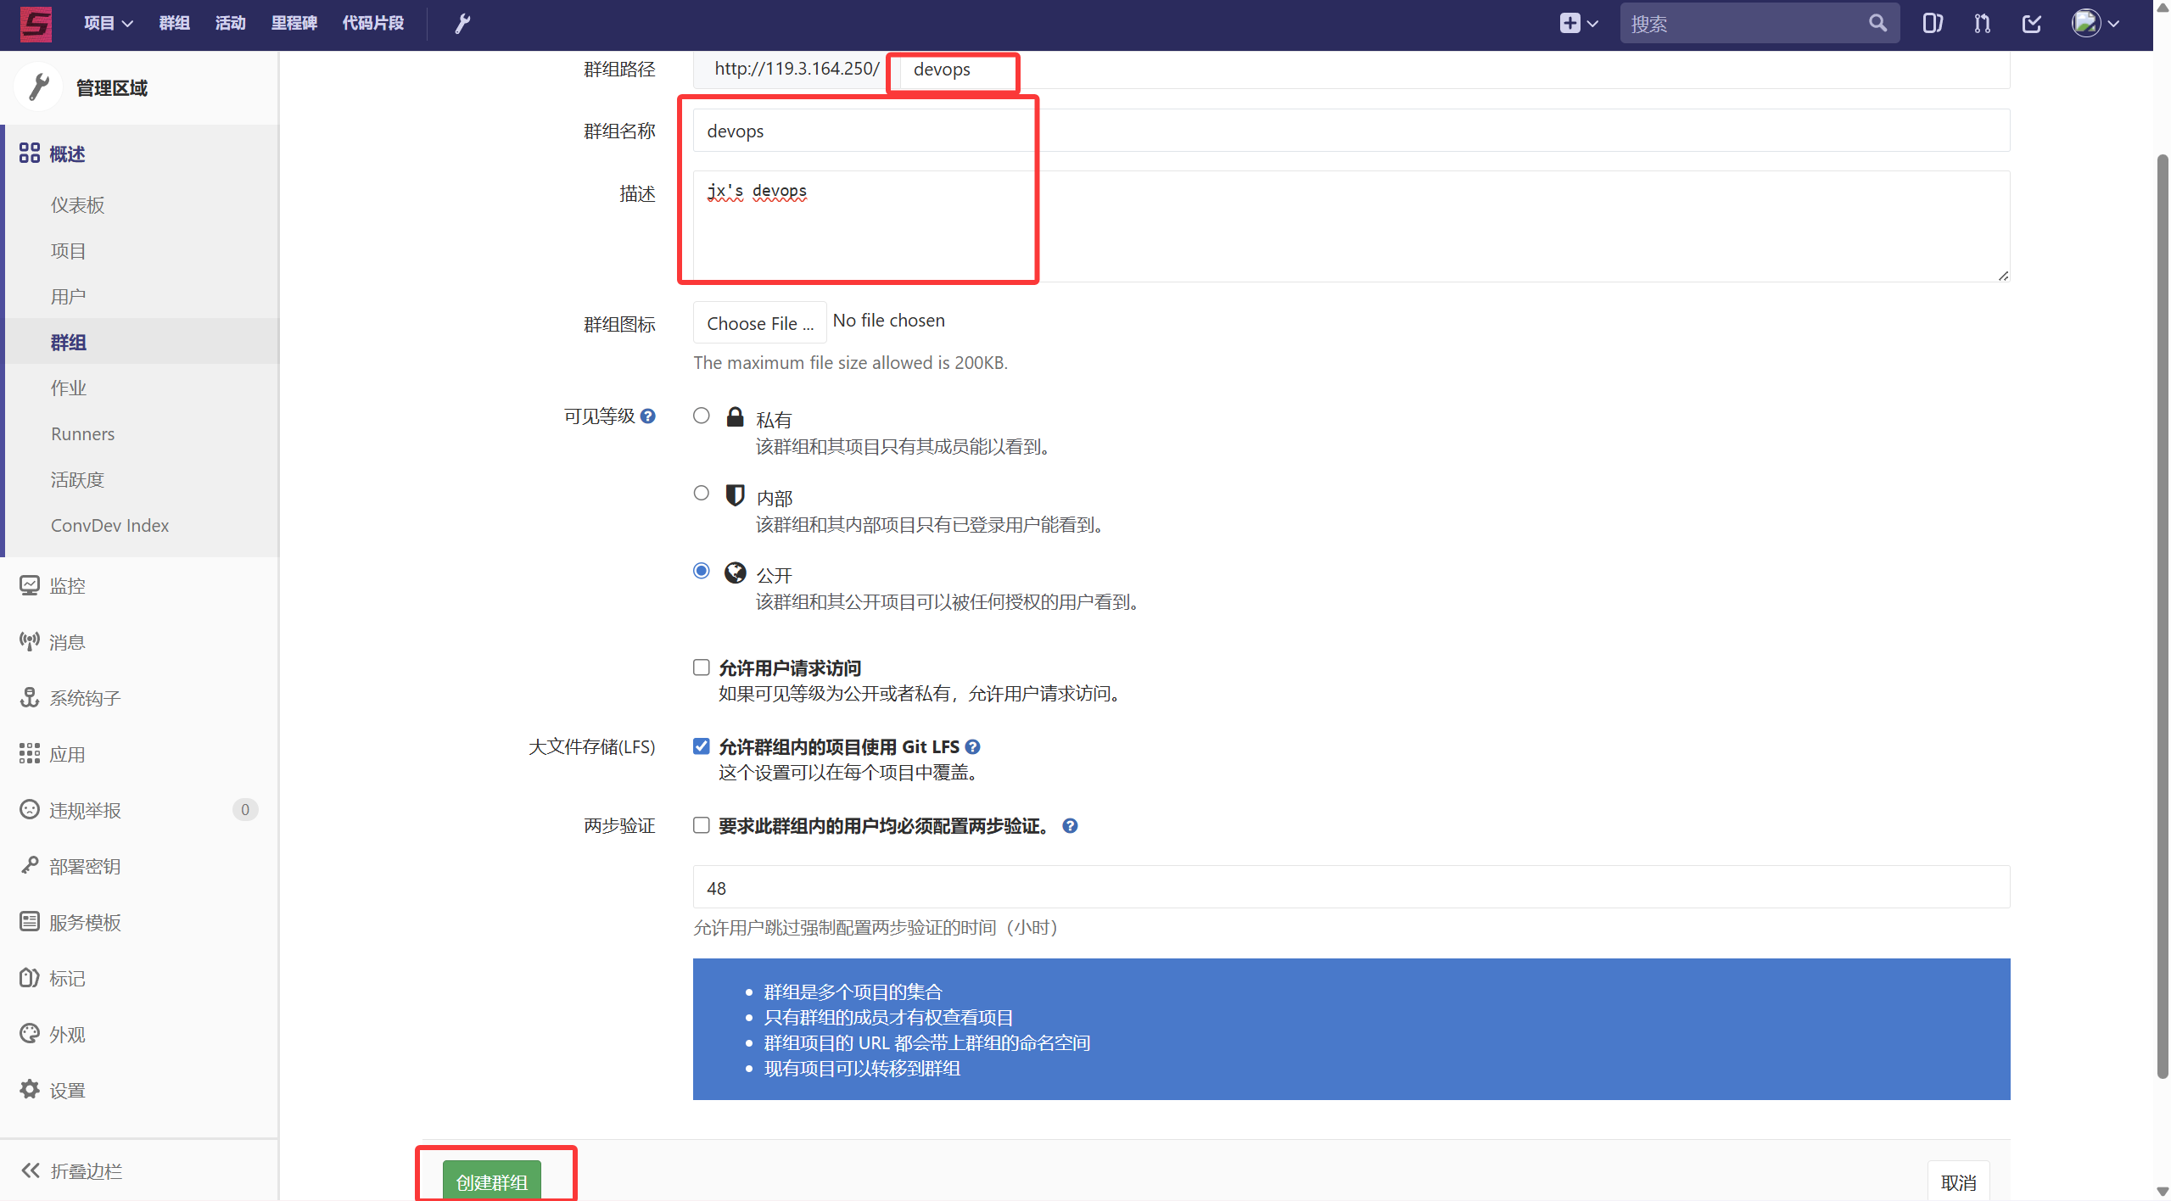Open 代码片段 in the top navbar
The width and height of the screenshot is (2171, 1201).
373,24
